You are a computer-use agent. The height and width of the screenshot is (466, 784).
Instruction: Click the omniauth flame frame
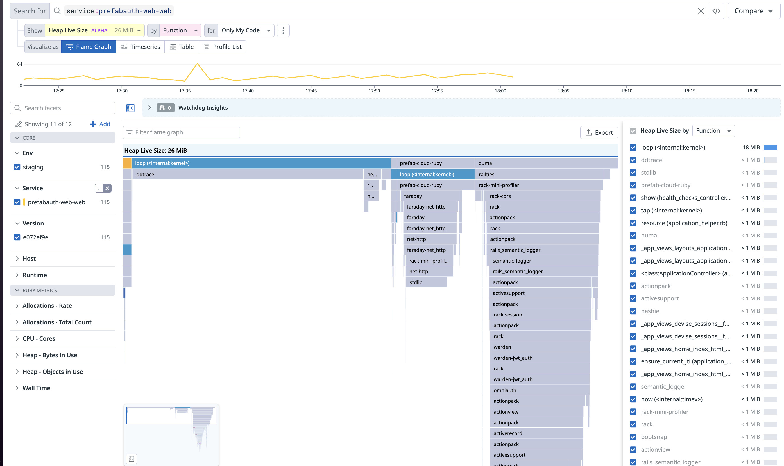540,390
